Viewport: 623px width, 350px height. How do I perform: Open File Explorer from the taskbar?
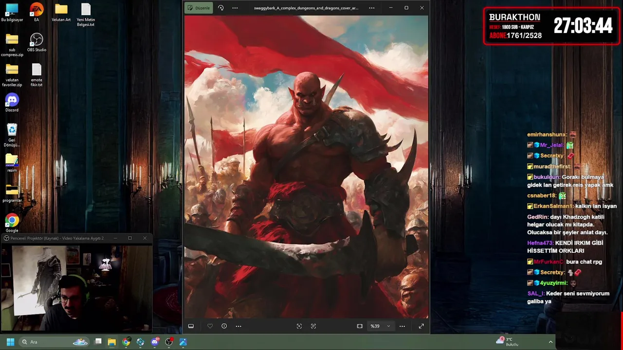112,342
